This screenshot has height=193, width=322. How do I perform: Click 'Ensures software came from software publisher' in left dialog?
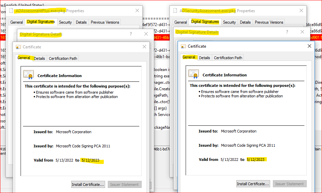pos(75,92)
